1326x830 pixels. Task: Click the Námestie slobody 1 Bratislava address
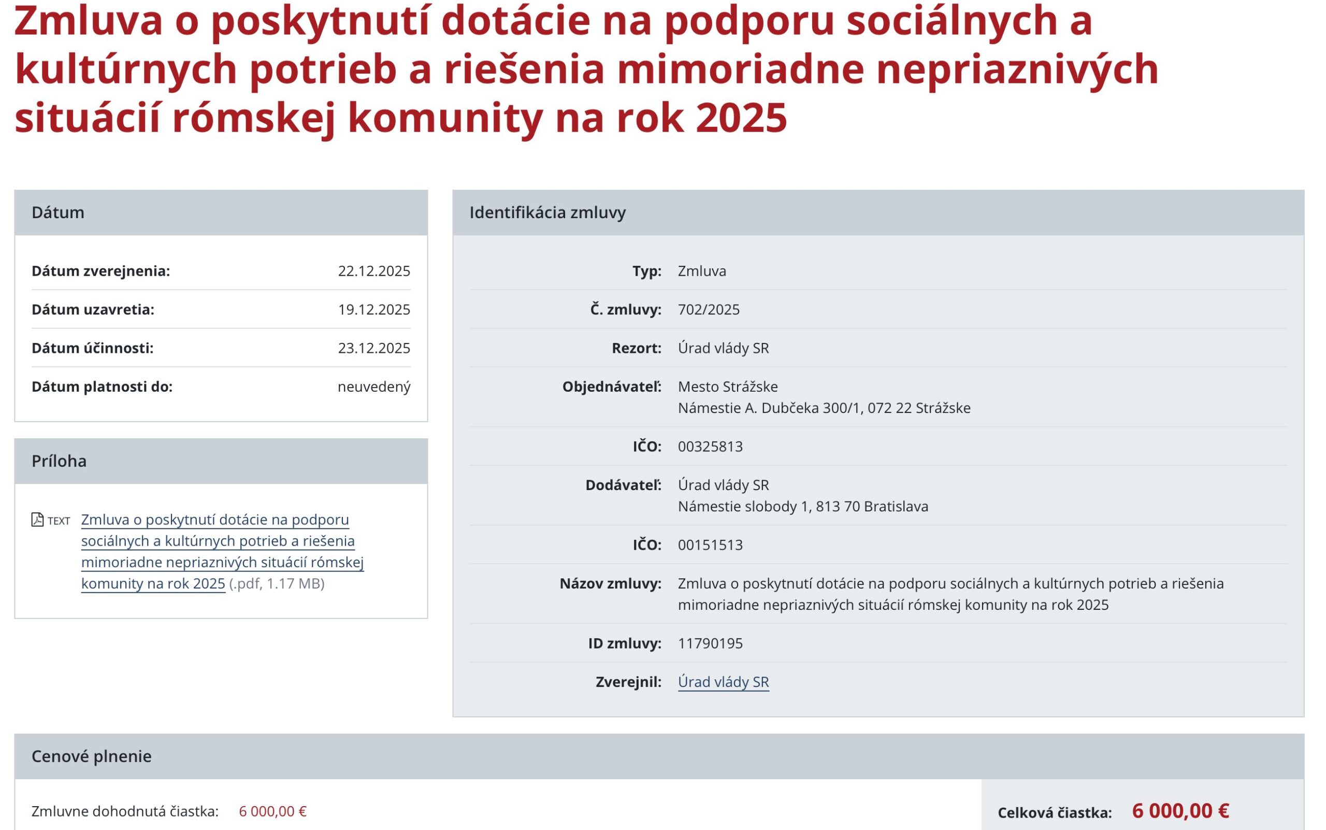803,506
